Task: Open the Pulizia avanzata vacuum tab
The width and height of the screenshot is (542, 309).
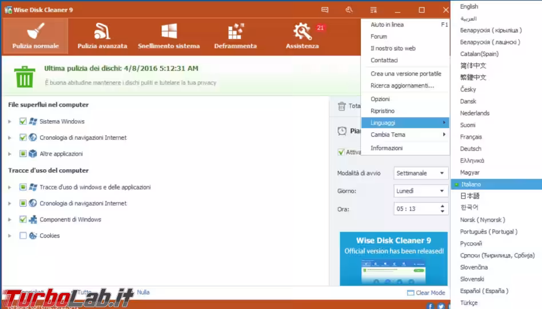Action: tap(102, 36)
